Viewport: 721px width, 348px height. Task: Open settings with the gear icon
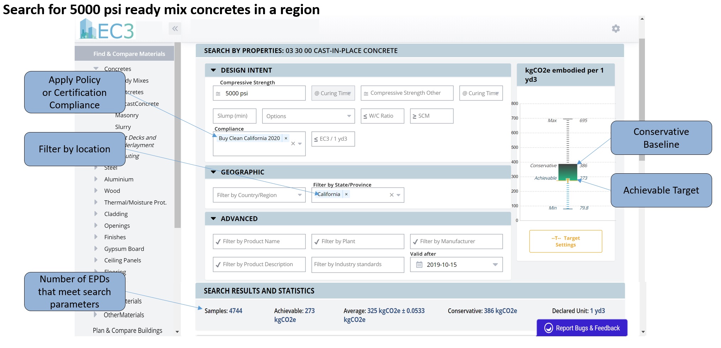(615, 29)
